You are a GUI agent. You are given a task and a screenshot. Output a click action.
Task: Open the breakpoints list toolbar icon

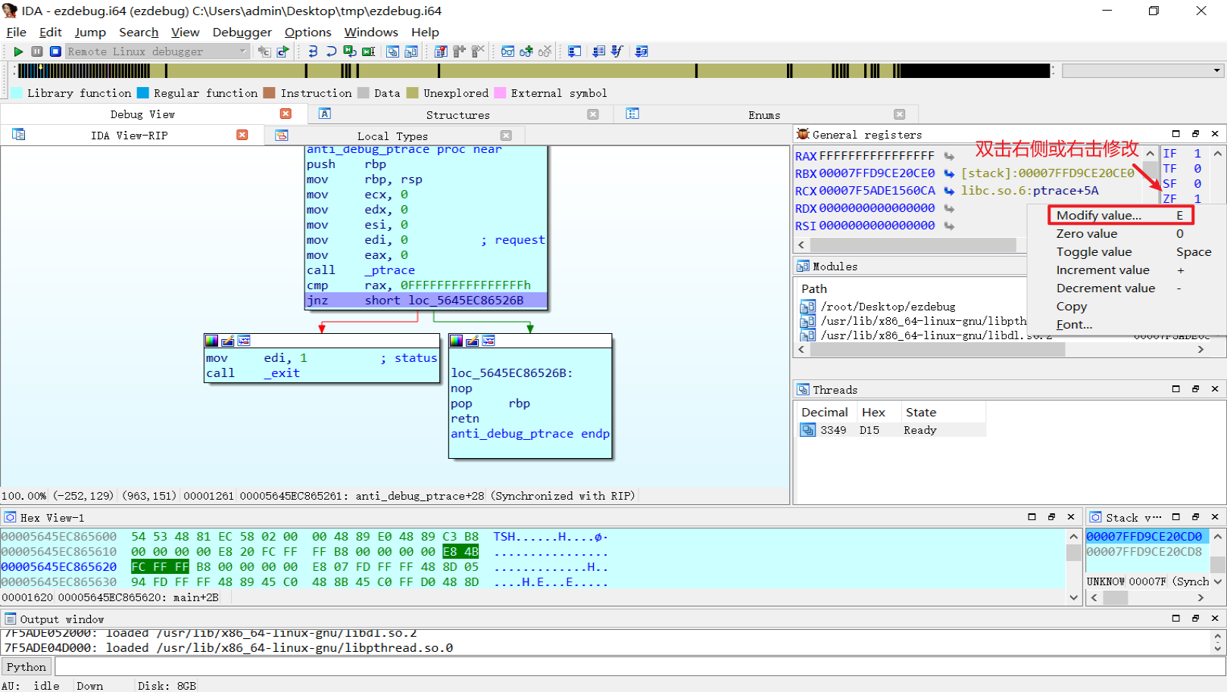[x=441, y=51]
